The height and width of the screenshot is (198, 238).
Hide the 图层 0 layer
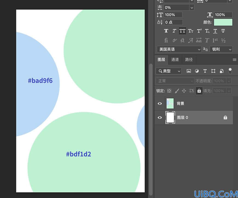click(160, 118)
